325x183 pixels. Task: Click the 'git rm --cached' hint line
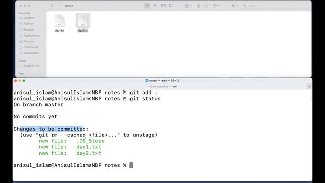click(89, 135)
